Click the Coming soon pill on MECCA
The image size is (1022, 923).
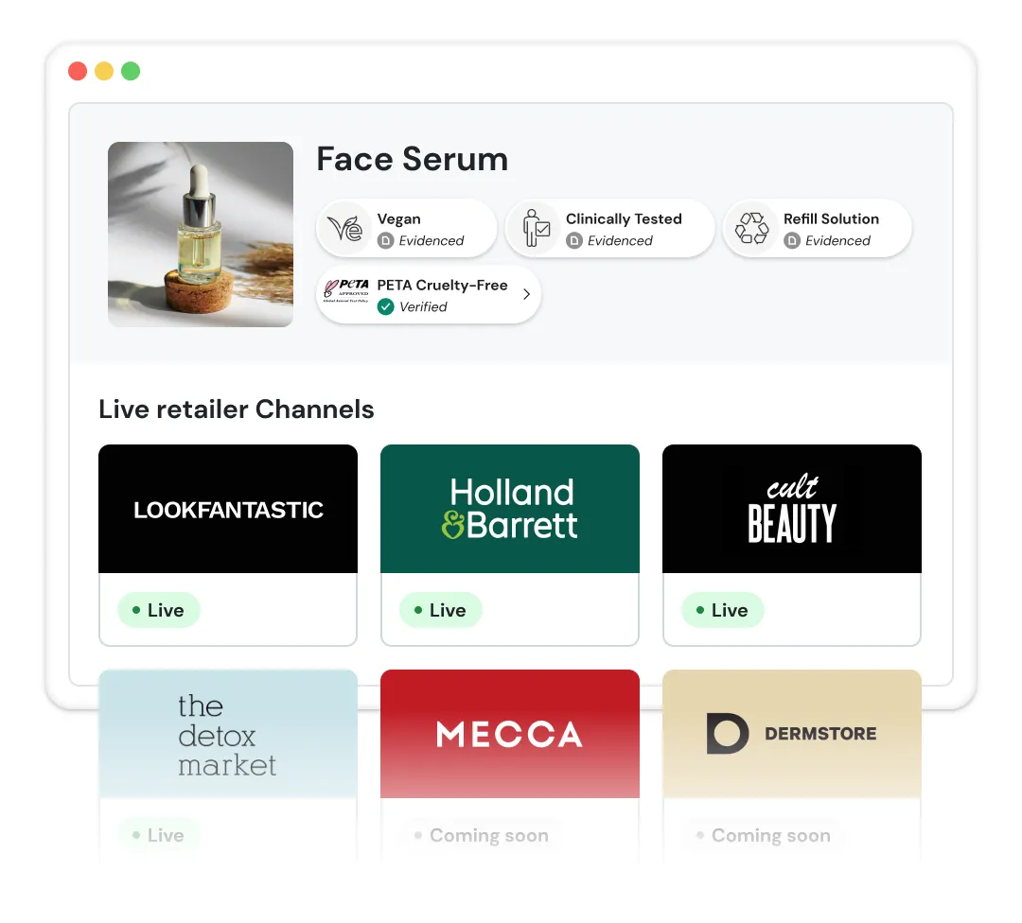point(480,835)
